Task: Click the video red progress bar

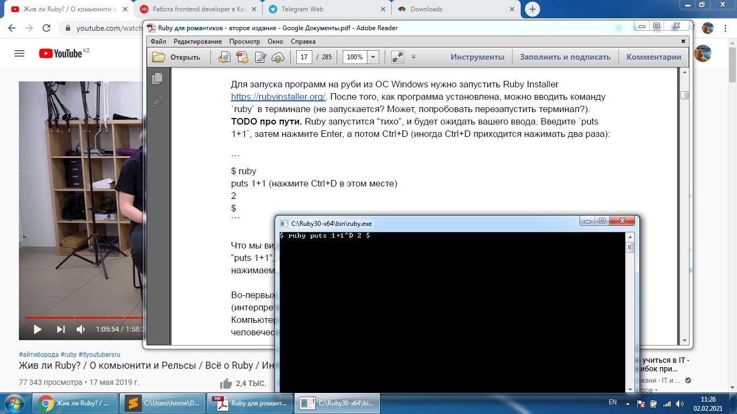Action: click(x=83, y=318)
